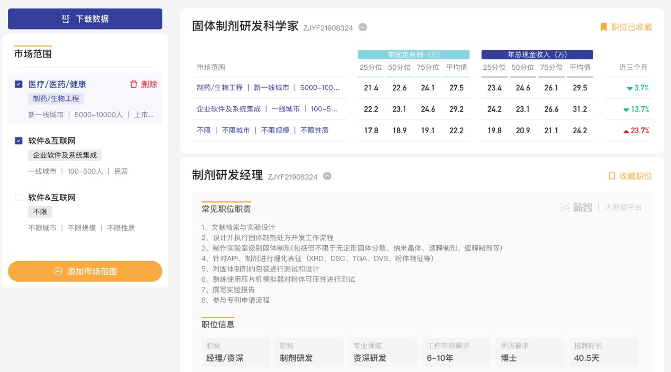
Task: Uncheck the 医疗/医药/健康 checkbox
Action: pos(19,84)
